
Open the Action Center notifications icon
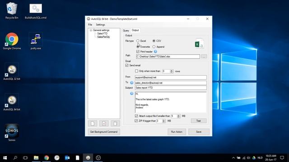pos(282,158)
